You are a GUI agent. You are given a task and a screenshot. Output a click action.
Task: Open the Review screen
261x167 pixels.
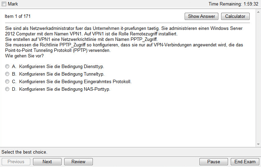click(78, 162)
